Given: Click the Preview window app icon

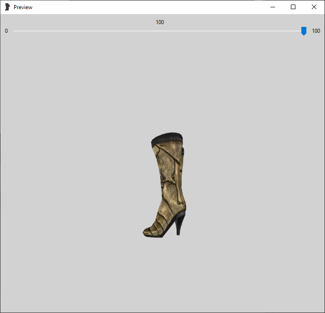Looking at the screenshot, I should 7,7.
